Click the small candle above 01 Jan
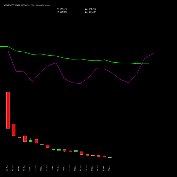Screen dimensions: 177x177 110,157
